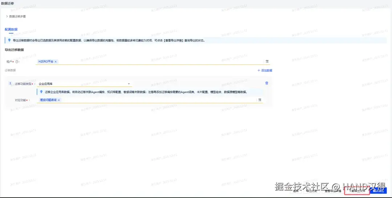
Task: Click inside the 对应功能 input field
Action: click(150, 100)
